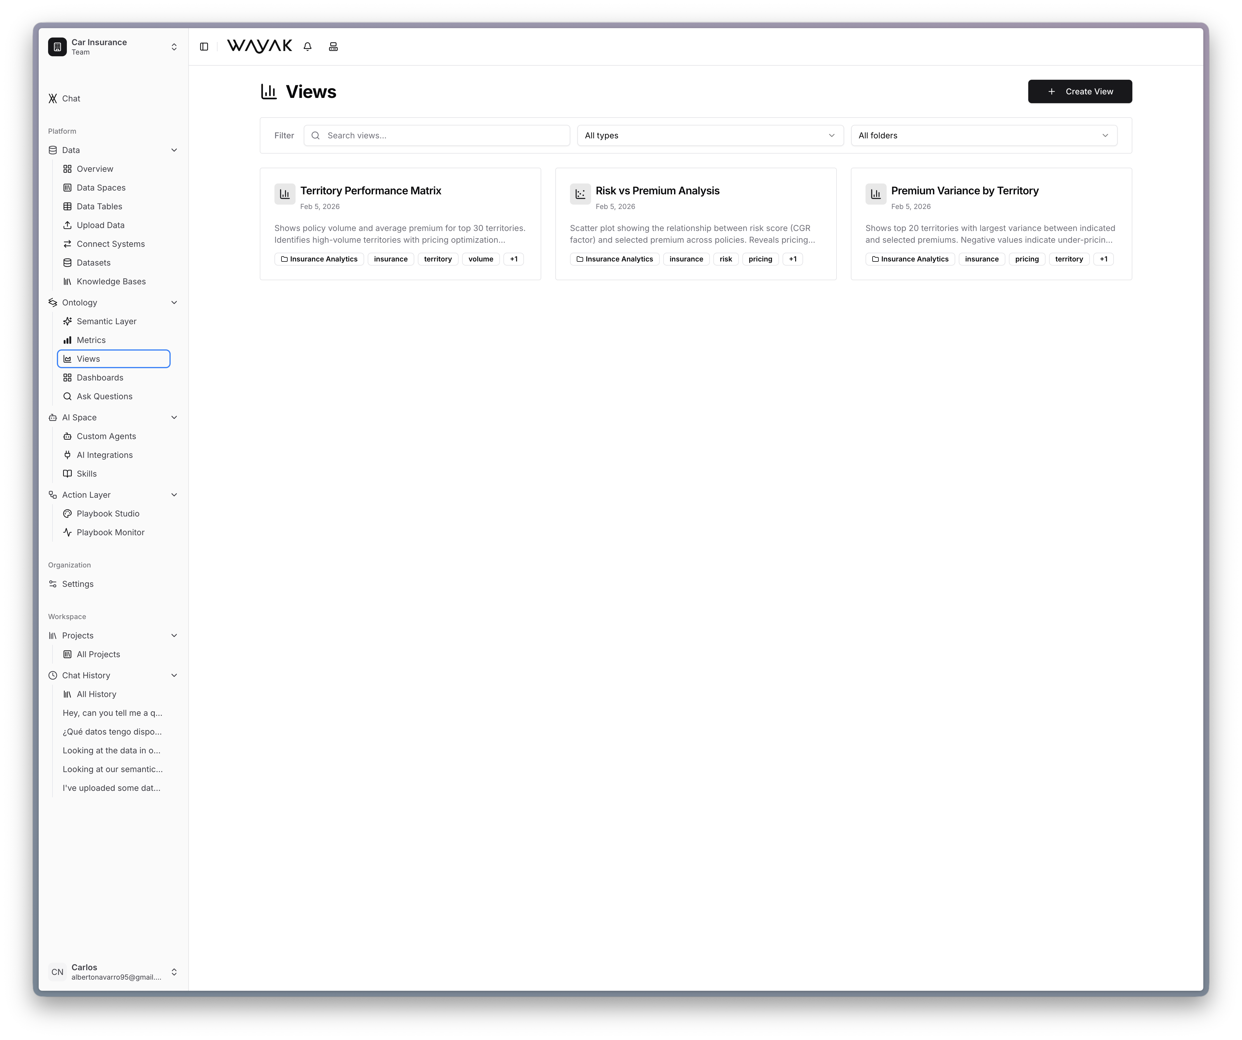Collapse the Ontology section chevron

(x=174, y=303)
